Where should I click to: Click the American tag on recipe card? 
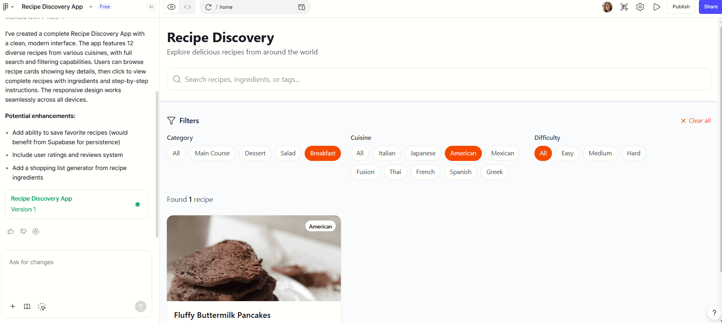click(321, 226)
